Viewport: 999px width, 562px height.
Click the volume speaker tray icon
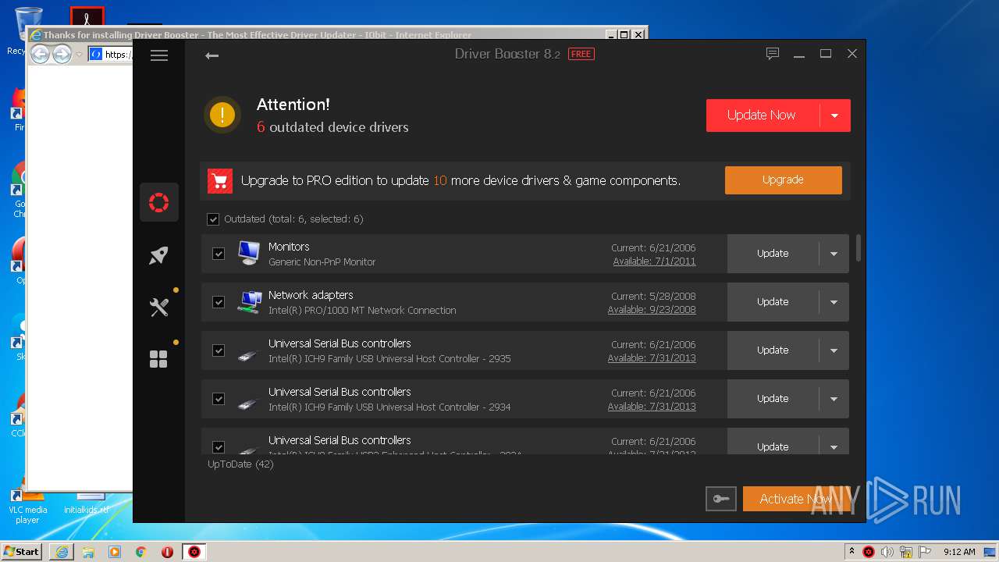pyautogui.click(x=887, y=552)
